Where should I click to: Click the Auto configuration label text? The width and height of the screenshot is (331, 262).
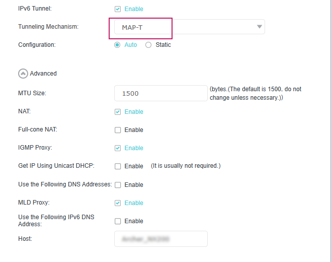coord(131,45)
